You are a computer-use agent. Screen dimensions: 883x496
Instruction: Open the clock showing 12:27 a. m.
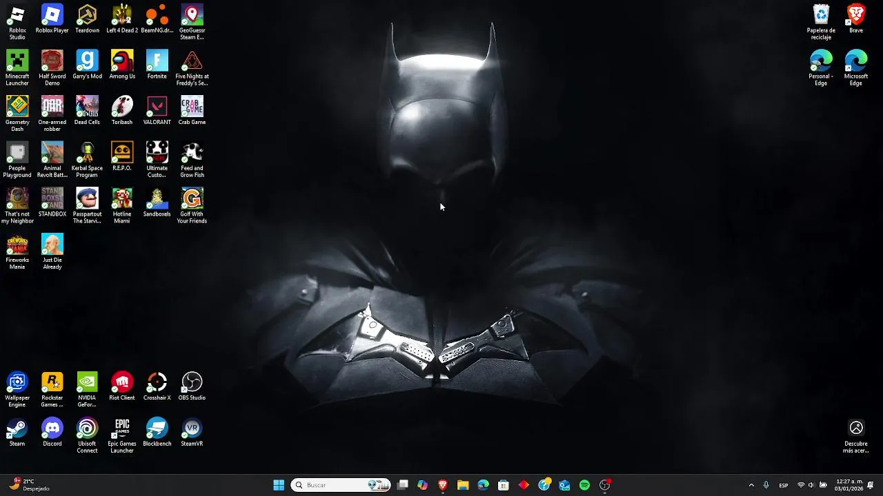pos(848,485)
